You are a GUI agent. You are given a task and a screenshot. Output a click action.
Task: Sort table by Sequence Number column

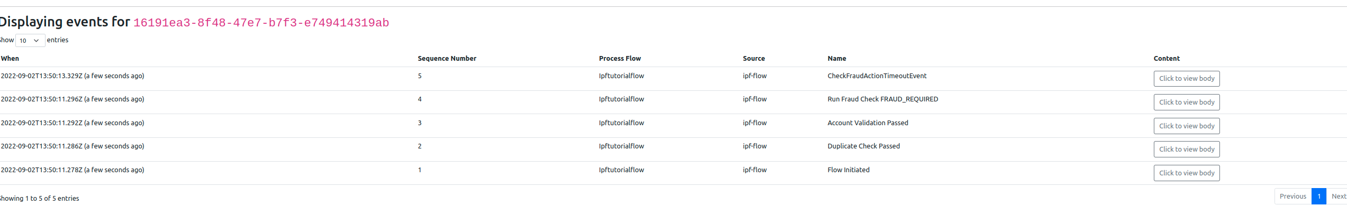447,59
